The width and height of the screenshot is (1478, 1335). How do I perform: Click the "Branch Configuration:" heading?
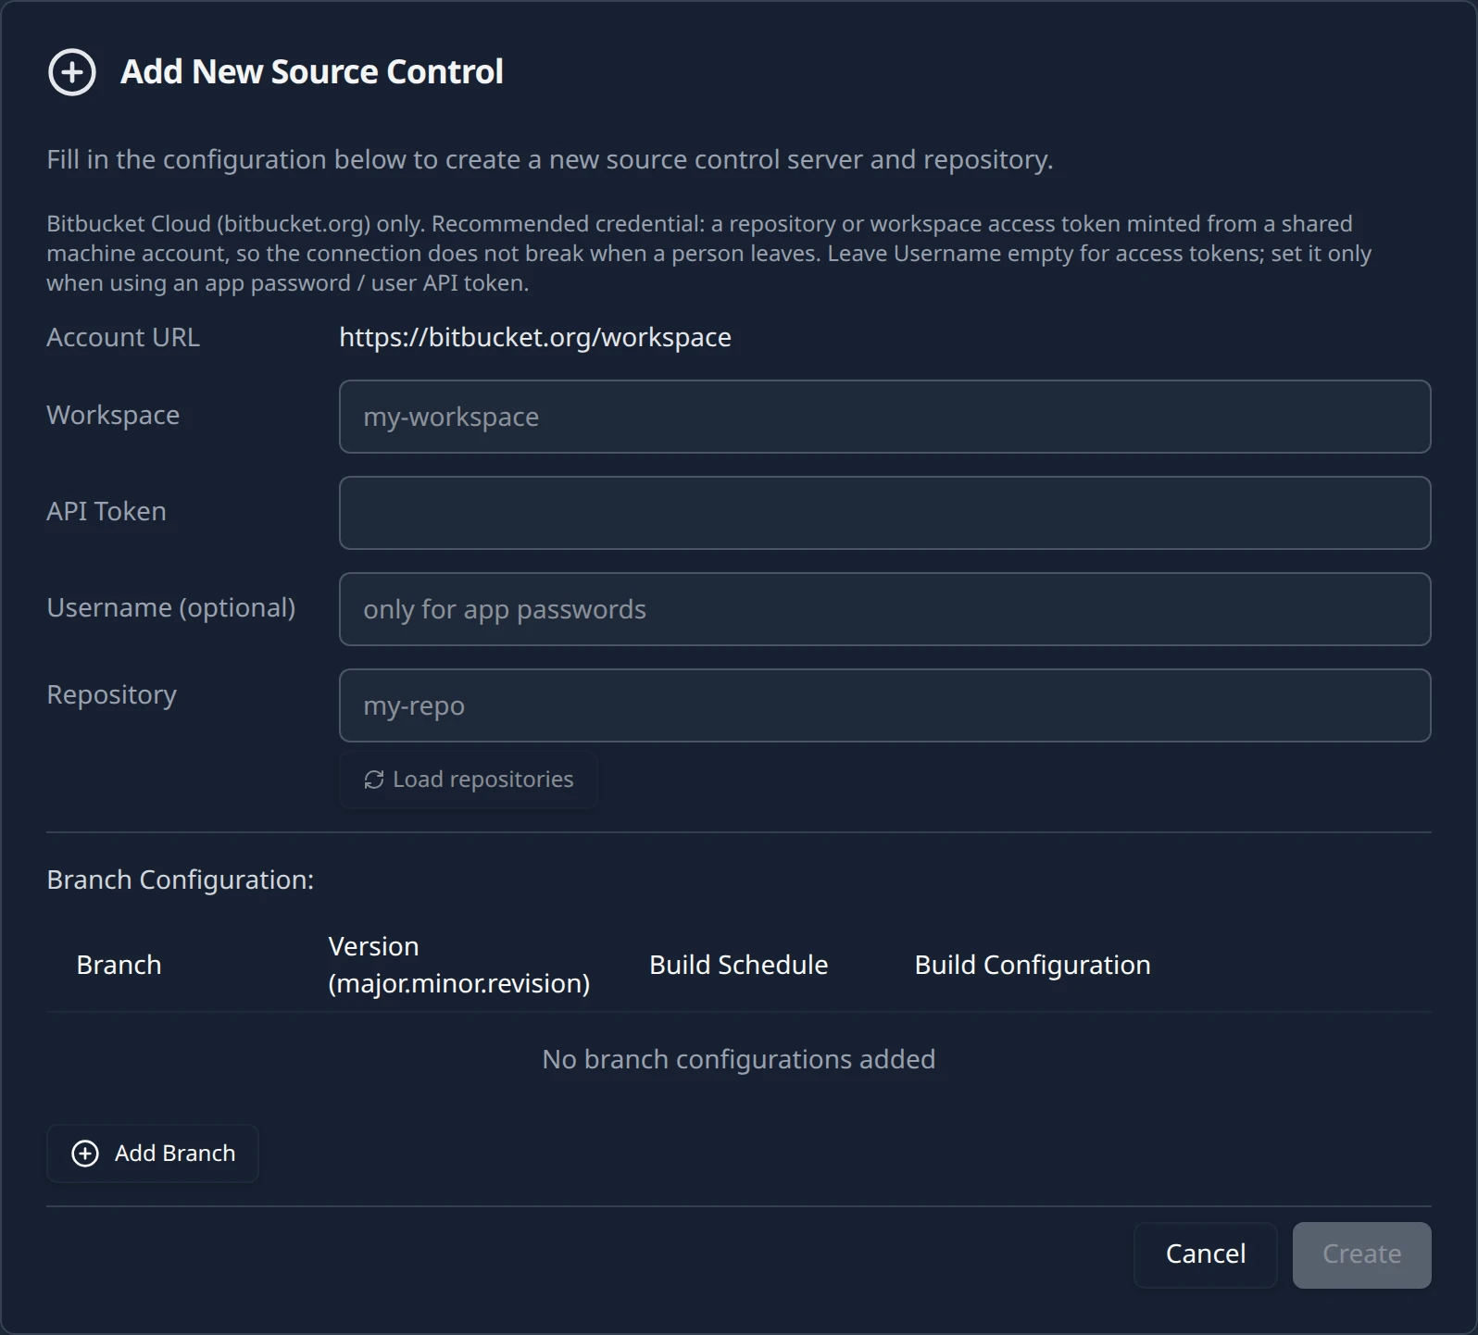(181, 880)
